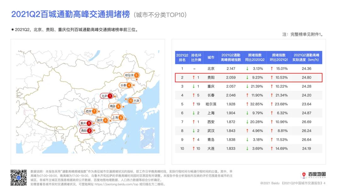
Task: Click the red up arrow in Harbin rank-change cell
Action: click(x=193, y=104)
